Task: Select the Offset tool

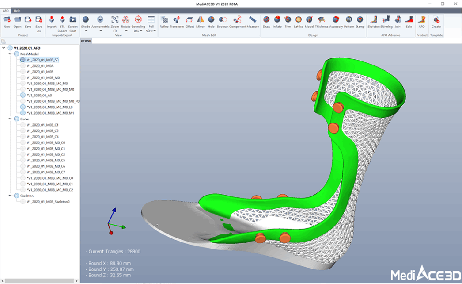Action: coord(190,20)
